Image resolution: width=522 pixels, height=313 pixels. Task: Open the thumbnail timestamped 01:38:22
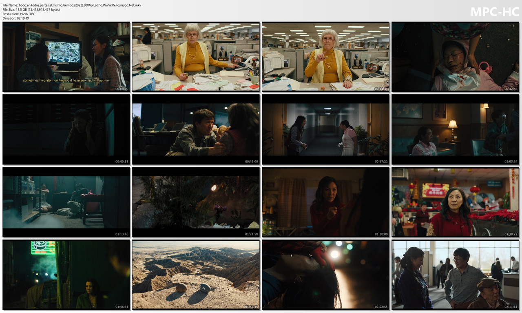(x=455, y=202)
